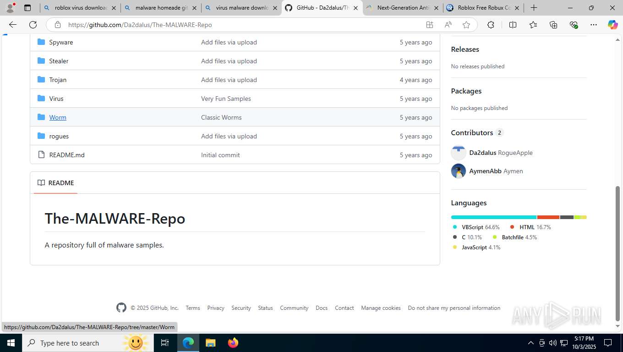Open the 'Classic Worms' commit message
Screen dimensions: 623x352
pos(221,117)
